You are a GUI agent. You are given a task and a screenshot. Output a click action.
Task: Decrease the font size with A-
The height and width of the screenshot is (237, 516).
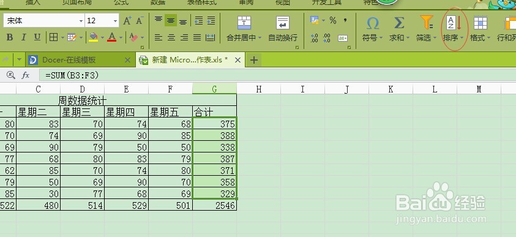click(x=140, y=21)
